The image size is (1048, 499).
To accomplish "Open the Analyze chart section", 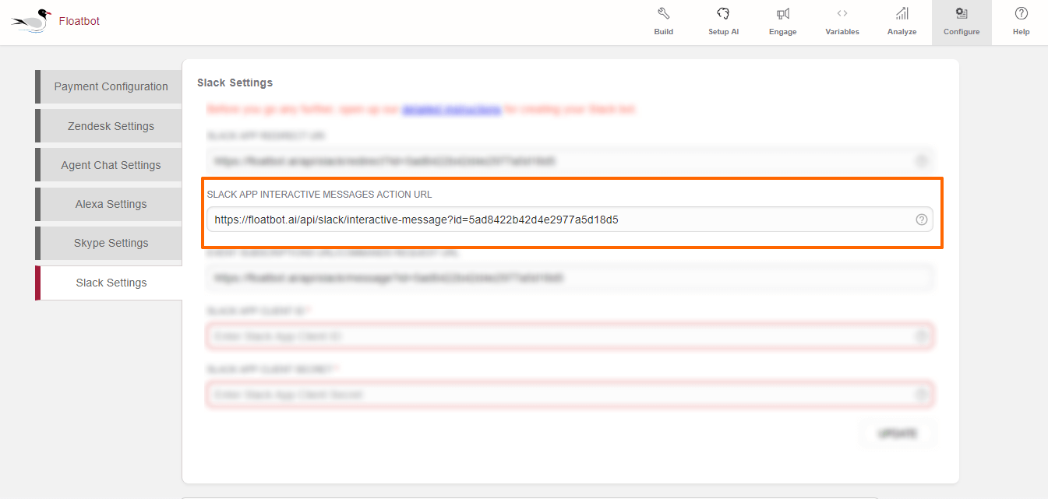I will [902, 22].
